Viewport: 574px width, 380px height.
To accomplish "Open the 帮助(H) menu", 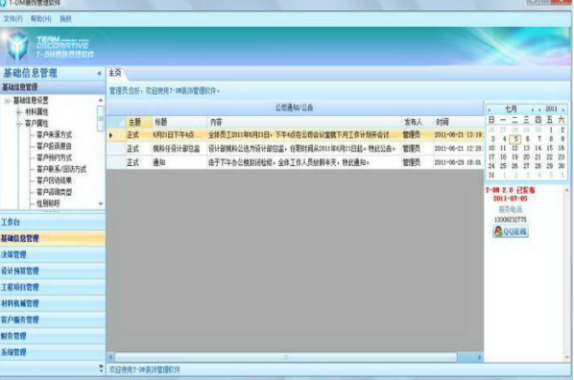I will (41, 18).
